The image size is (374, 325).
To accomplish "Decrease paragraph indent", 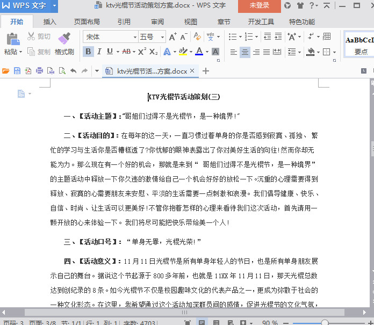I will (x=268, y=37).
